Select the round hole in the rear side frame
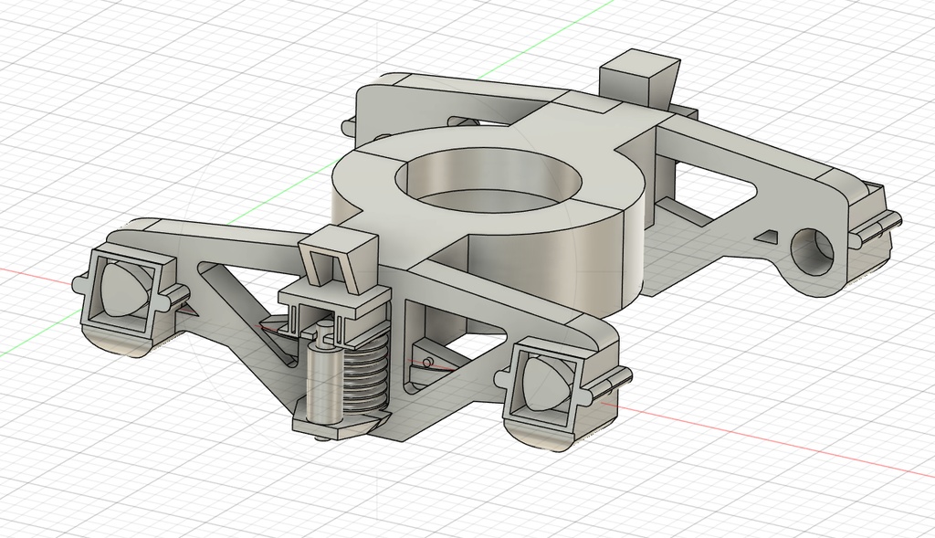 pyautogui.click(x=812, y=252)
